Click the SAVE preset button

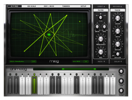coord(34,62)
